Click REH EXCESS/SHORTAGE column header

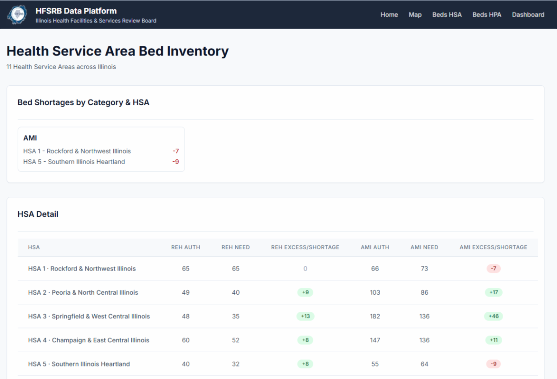click(305, 247)
